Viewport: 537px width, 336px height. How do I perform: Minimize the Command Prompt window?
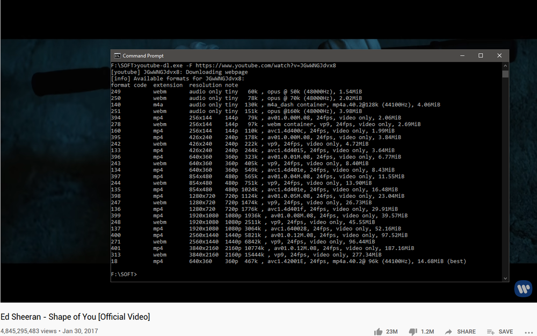[x=462, y=56]
